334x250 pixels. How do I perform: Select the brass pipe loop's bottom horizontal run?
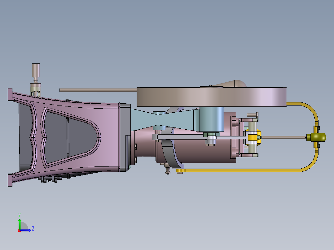(x=243, y=170)
